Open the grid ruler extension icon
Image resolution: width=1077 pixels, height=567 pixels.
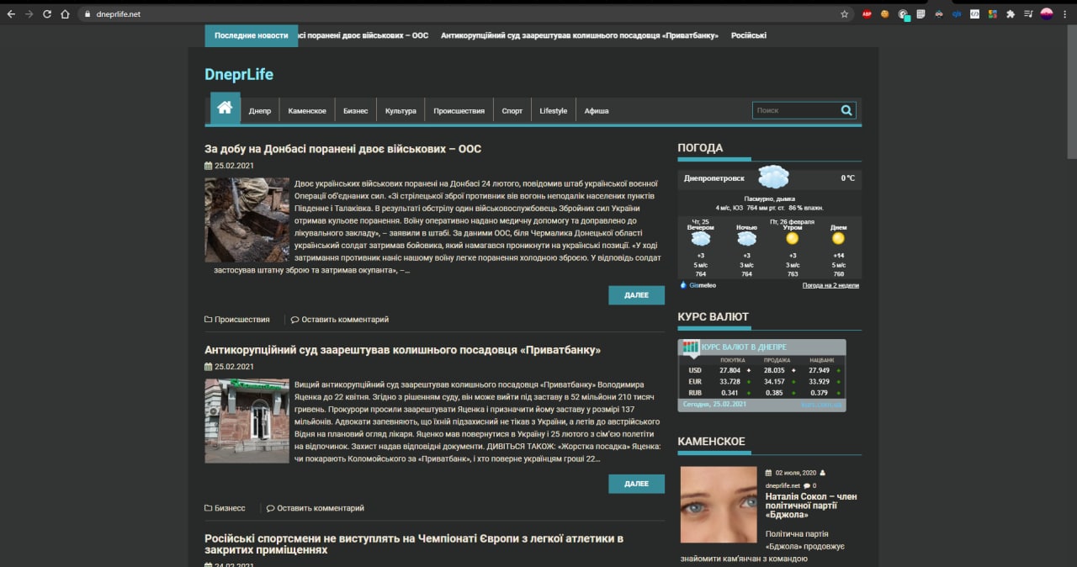pos(921,14)
